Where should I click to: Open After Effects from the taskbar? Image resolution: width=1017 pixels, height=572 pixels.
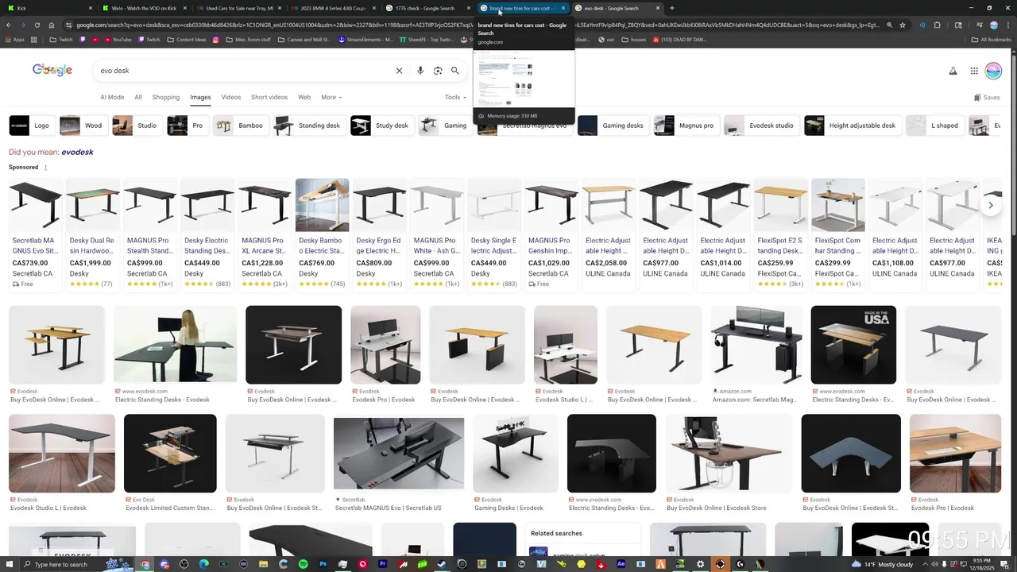coord(621,564)
